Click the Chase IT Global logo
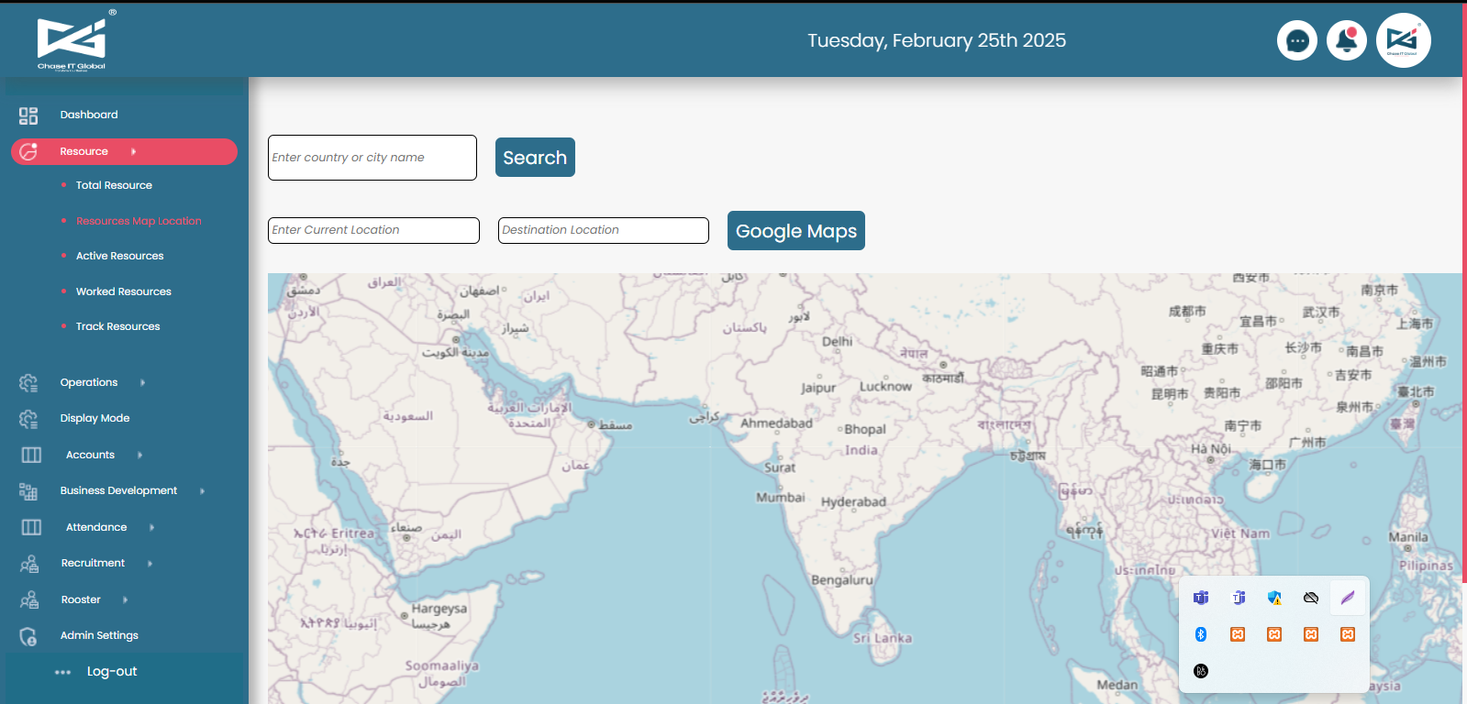The width and height of the screenshot is (1467, 704). click(x=72, y=42)
